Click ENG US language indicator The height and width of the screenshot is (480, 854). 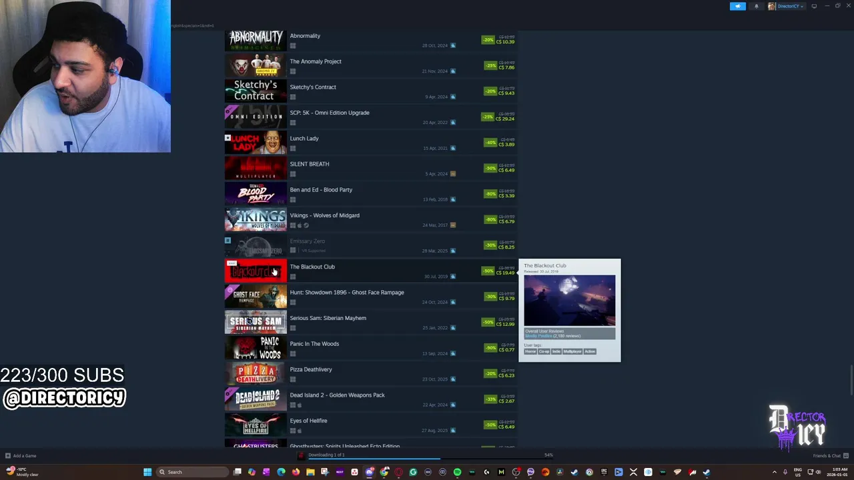pyautogui.click(x=797, y=472)
